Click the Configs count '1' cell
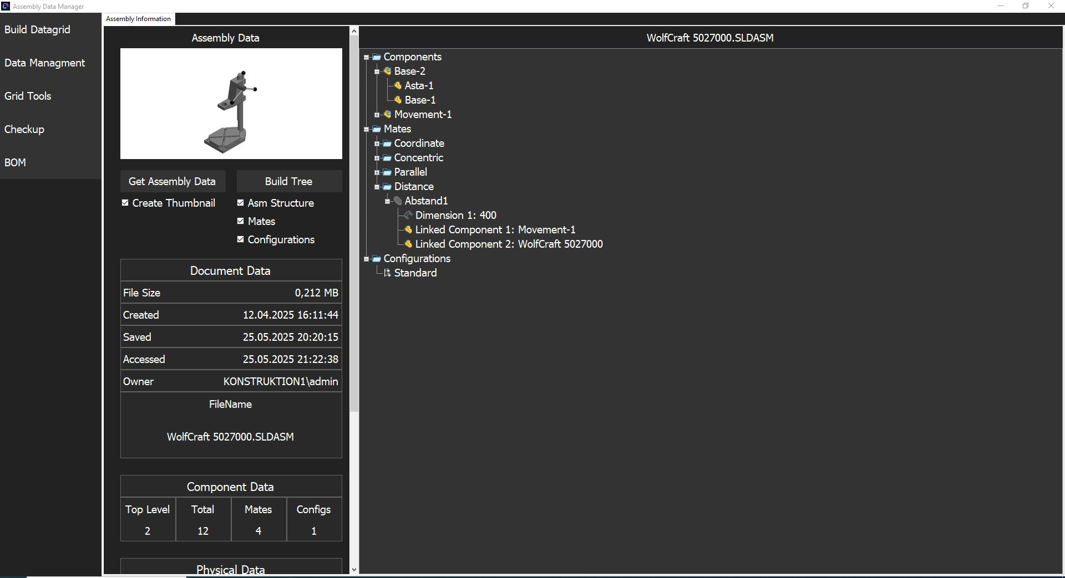1065x578 pixels. [x=314, y=531]
